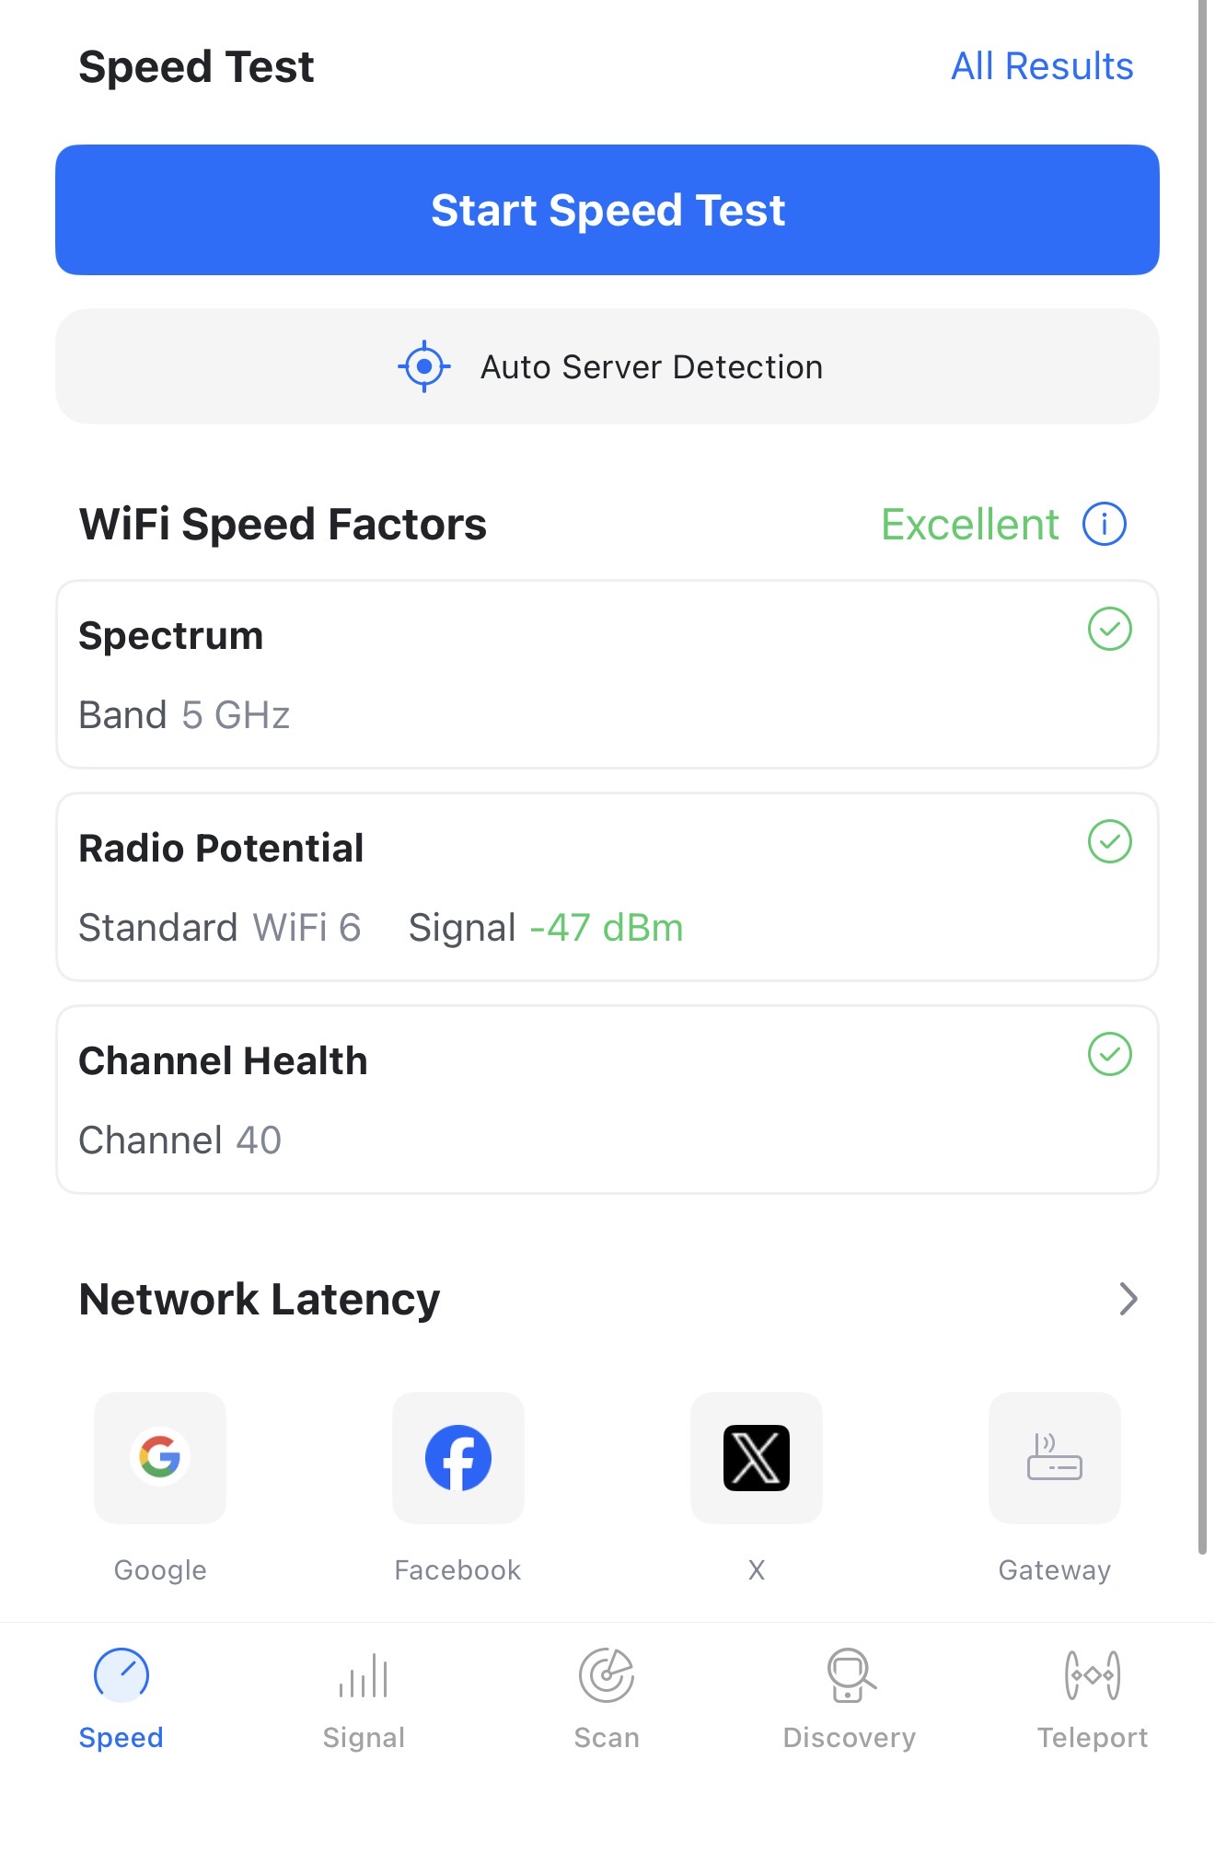1215x1852 pixels.
Task: Click the vertical scrollbar on the right
Action: (x=1202, y=773)
